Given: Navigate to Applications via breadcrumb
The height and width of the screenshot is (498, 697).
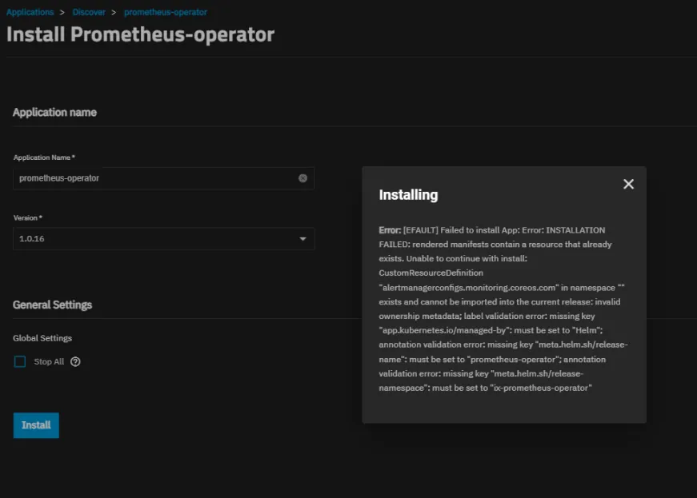Looking at the screenshot, I should coord(30,12).
